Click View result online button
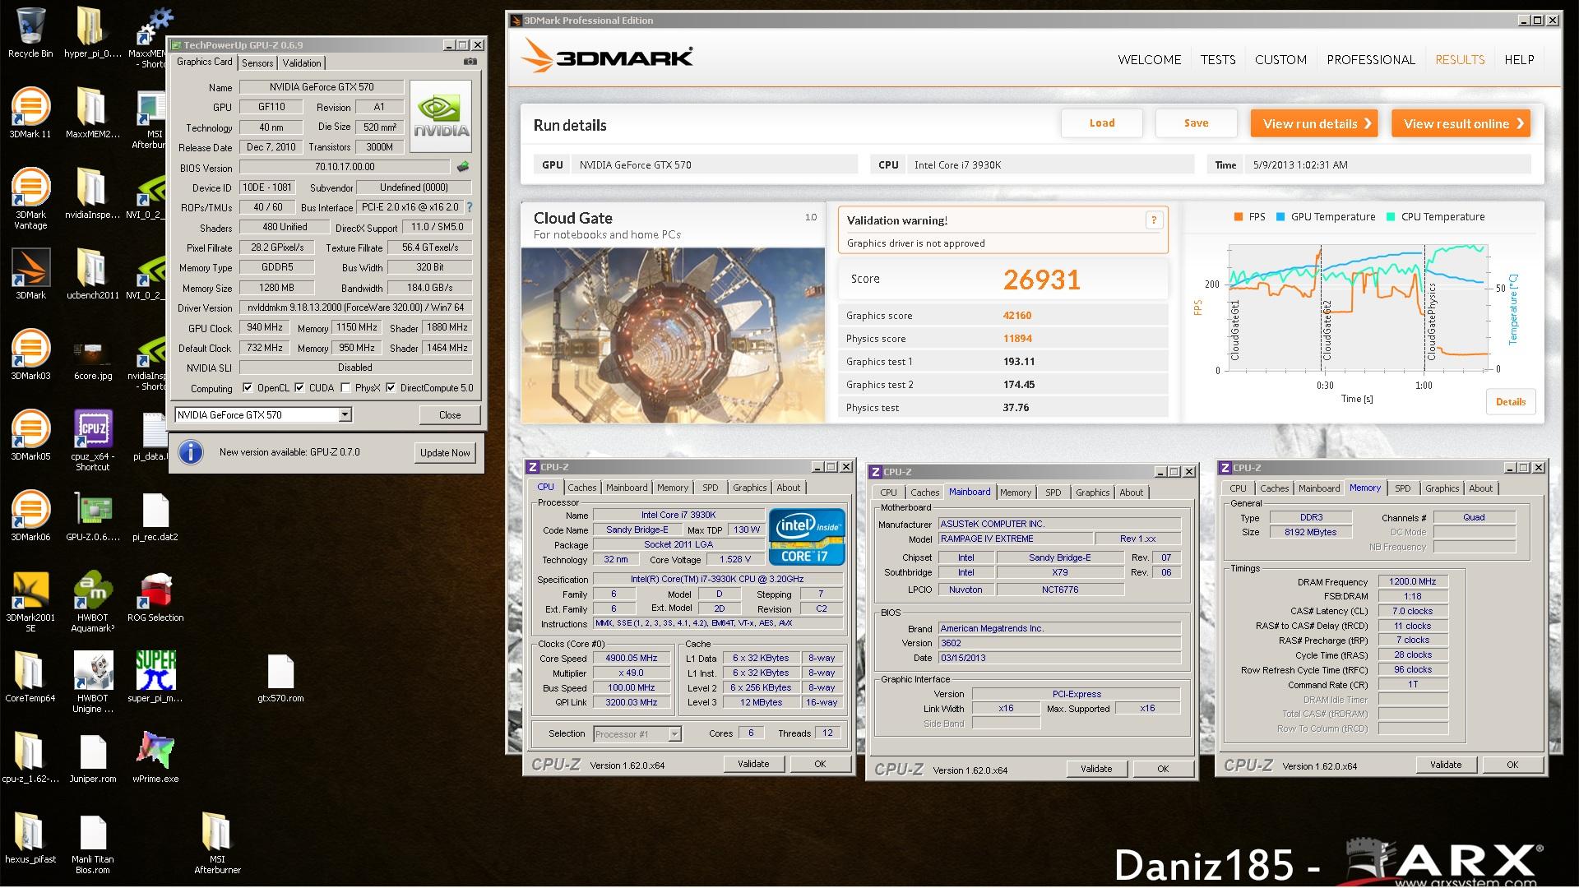 1461,123
